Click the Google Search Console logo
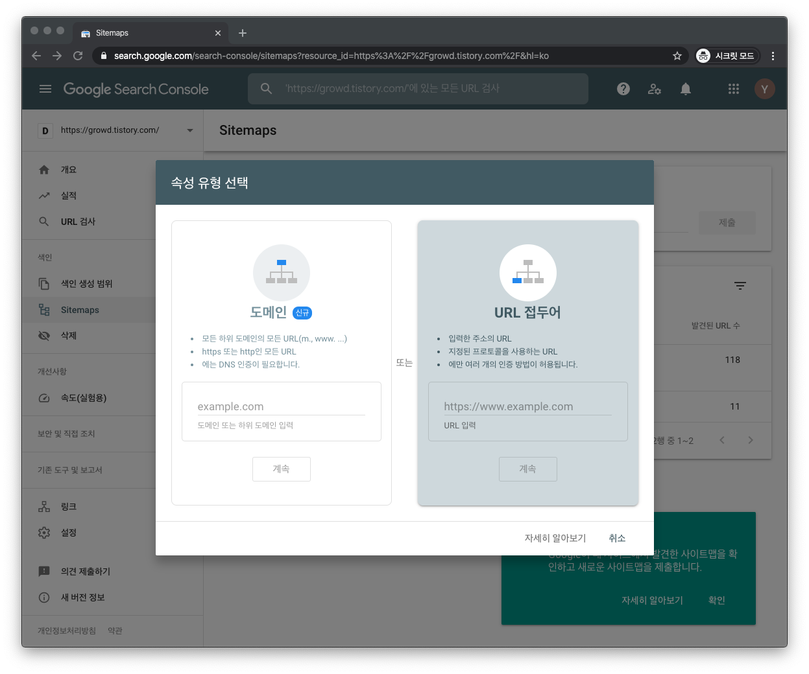809x674 pixels. pos(136,89)
